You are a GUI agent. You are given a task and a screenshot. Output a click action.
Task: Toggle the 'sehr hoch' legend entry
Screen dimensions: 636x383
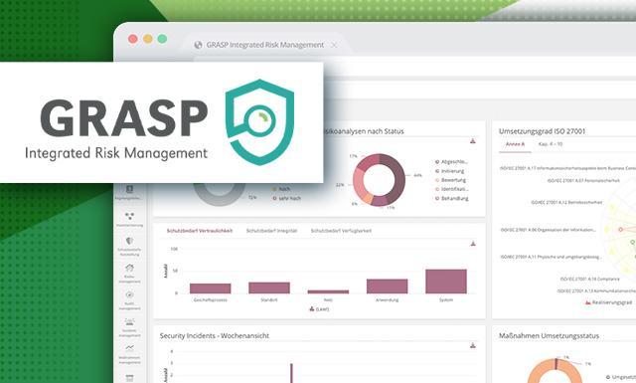tap(287, 198)
